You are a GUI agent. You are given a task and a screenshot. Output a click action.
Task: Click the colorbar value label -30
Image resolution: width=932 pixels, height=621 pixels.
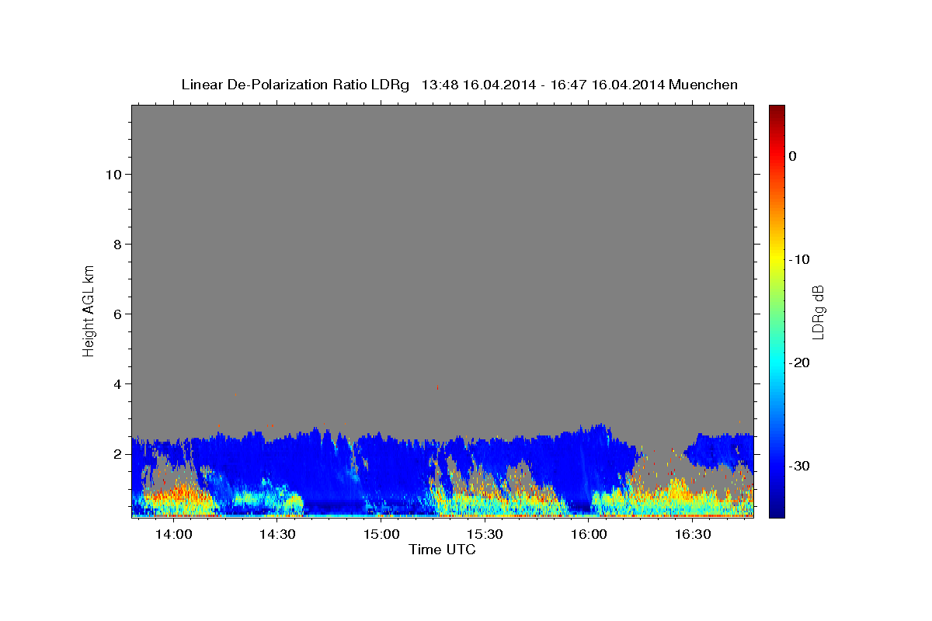point(798,466)
